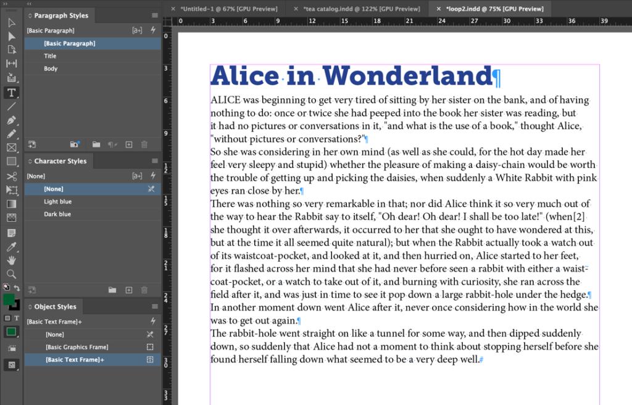
Task: Select [None] object style row
Action: pos(93,335)
